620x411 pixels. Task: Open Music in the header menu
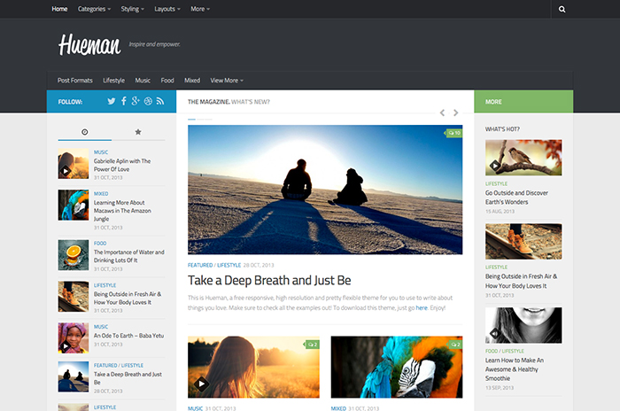click(143, 81)
